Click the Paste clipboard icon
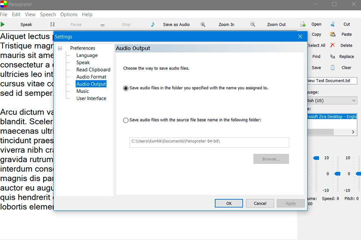This screenshot has height=240, width=361. coord(333,34)
